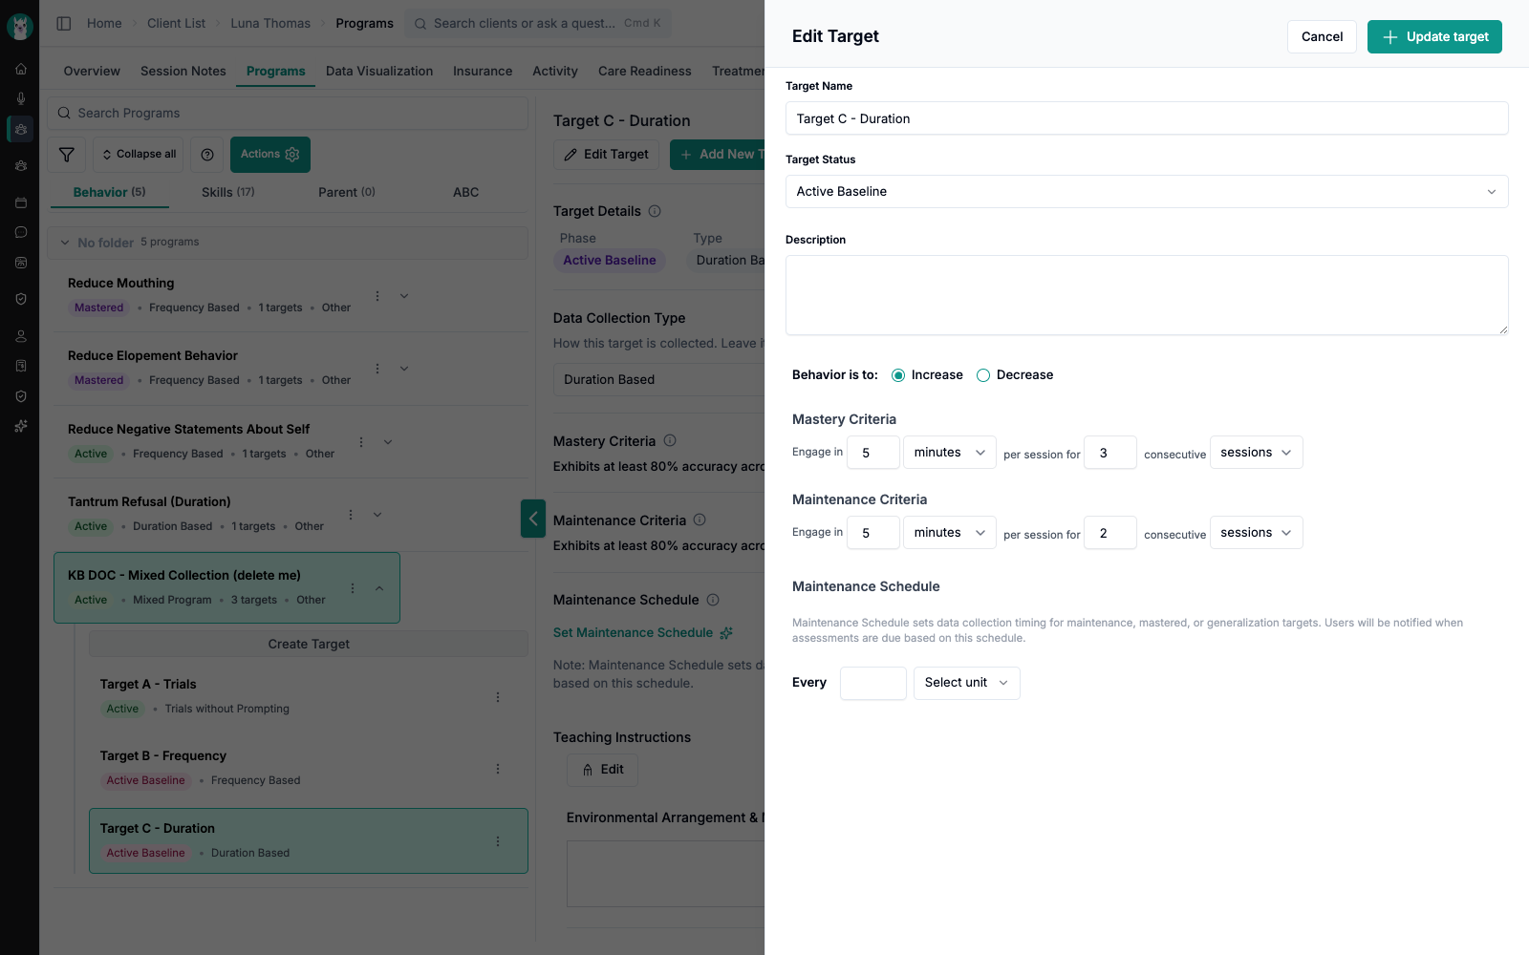This screenshot has width=1529, height=955.
Task: Click Edit under Teaching Instructions
Action: click(x=602, y=770)
